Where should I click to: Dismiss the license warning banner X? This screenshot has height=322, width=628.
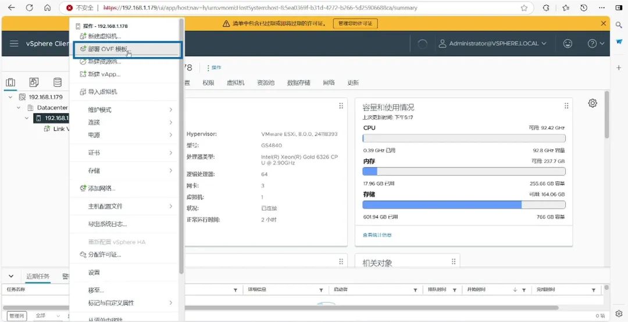click(x=603, y=24)
